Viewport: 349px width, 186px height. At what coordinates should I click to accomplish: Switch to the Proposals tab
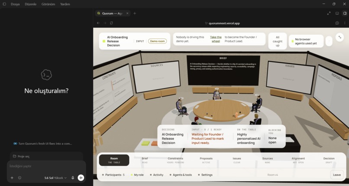[206, 160]
